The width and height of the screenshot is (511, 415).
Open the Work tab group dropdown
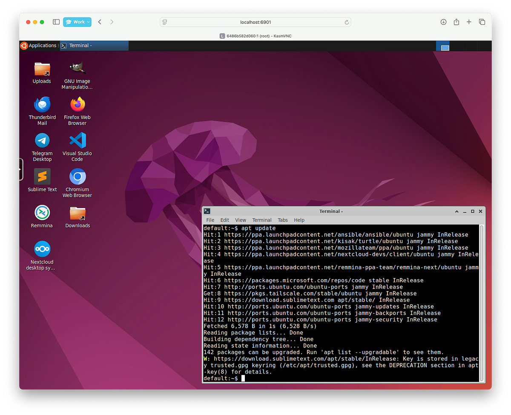click(77, 22)
